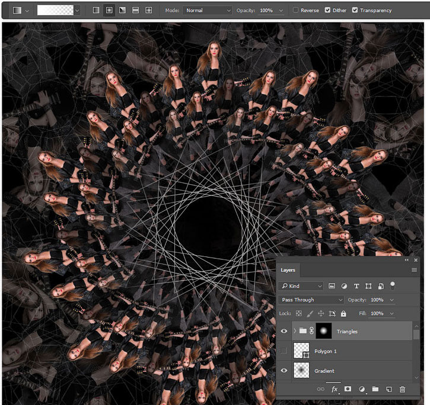The width and height of the screenshot is (430, 405).
Task: Open the Fill slider arrow
Action: click(392, 314)
